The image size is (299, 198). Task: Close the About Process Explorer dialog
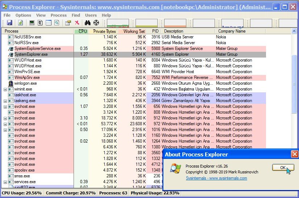[295, 154]
